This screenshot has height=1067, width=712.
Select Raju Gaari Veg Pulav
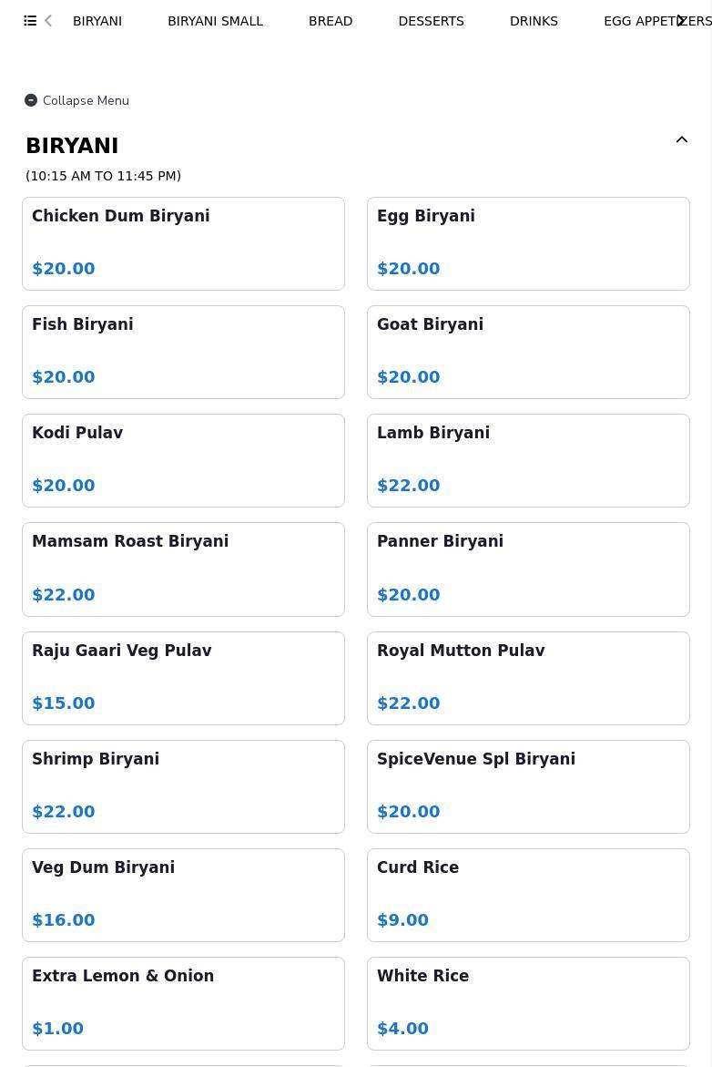(x=183, y=678)
